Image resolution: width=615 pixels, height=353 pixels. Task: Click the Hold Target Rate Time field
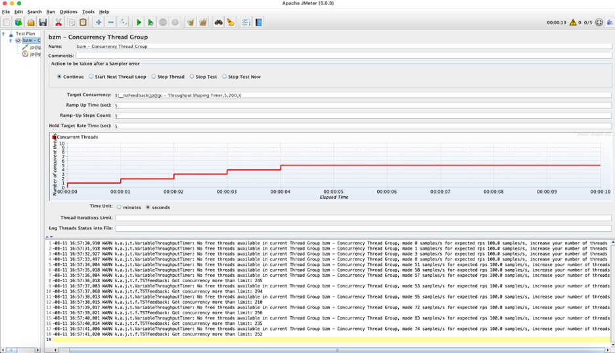363,126
